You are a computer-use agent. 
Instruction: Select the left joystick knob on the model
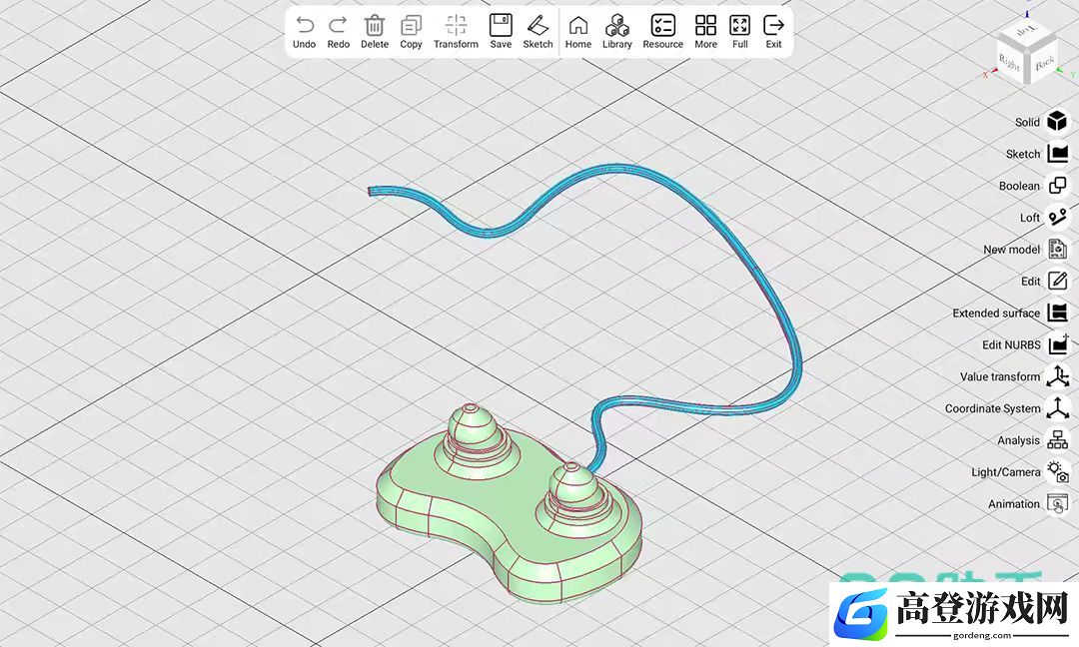click(472, 427)
